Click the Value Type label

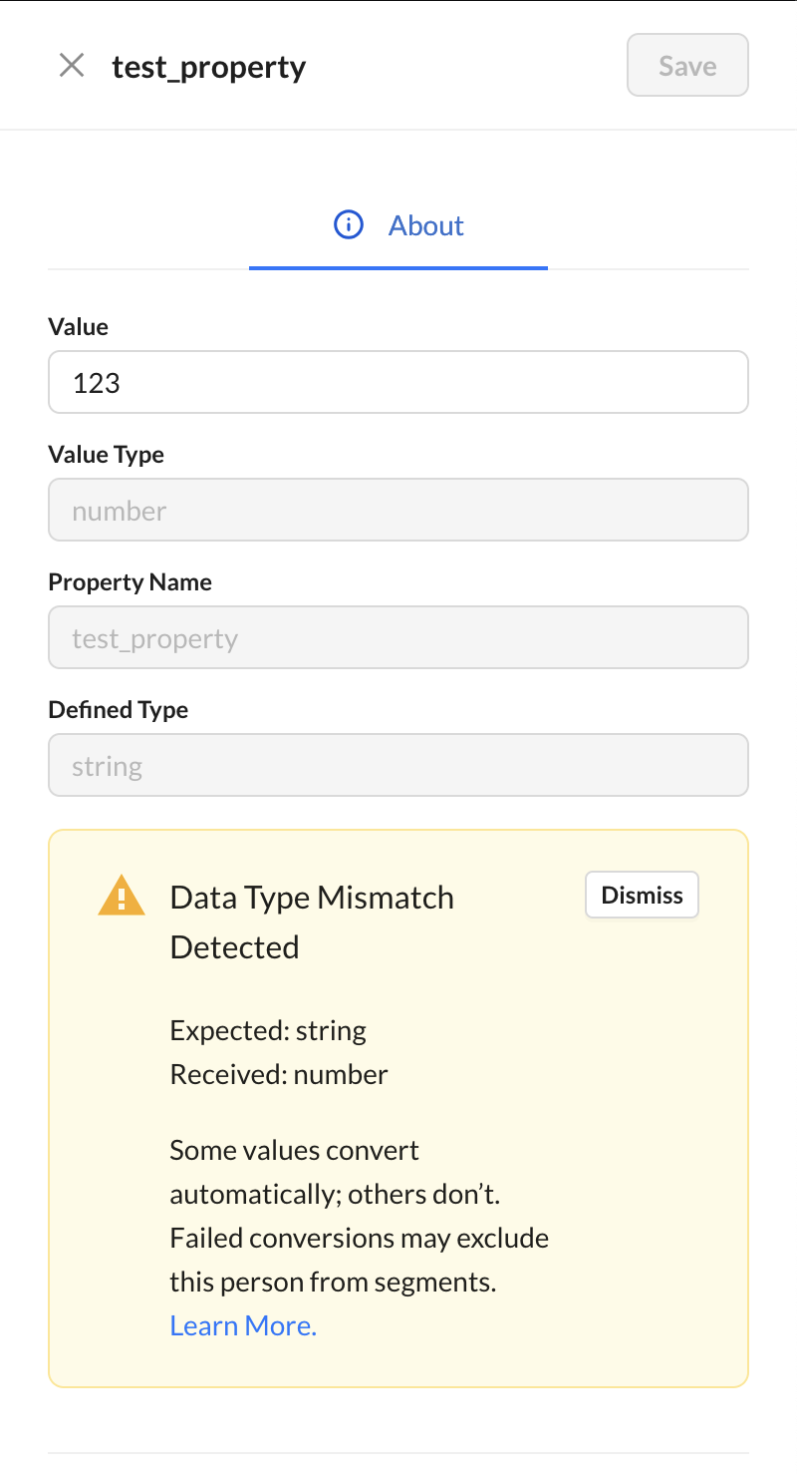(x=107, y=455)
